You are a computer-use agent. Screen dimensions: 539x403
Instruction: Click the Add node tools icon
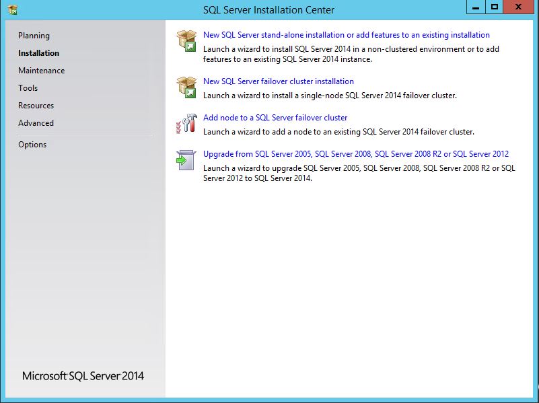click(186, 124)
